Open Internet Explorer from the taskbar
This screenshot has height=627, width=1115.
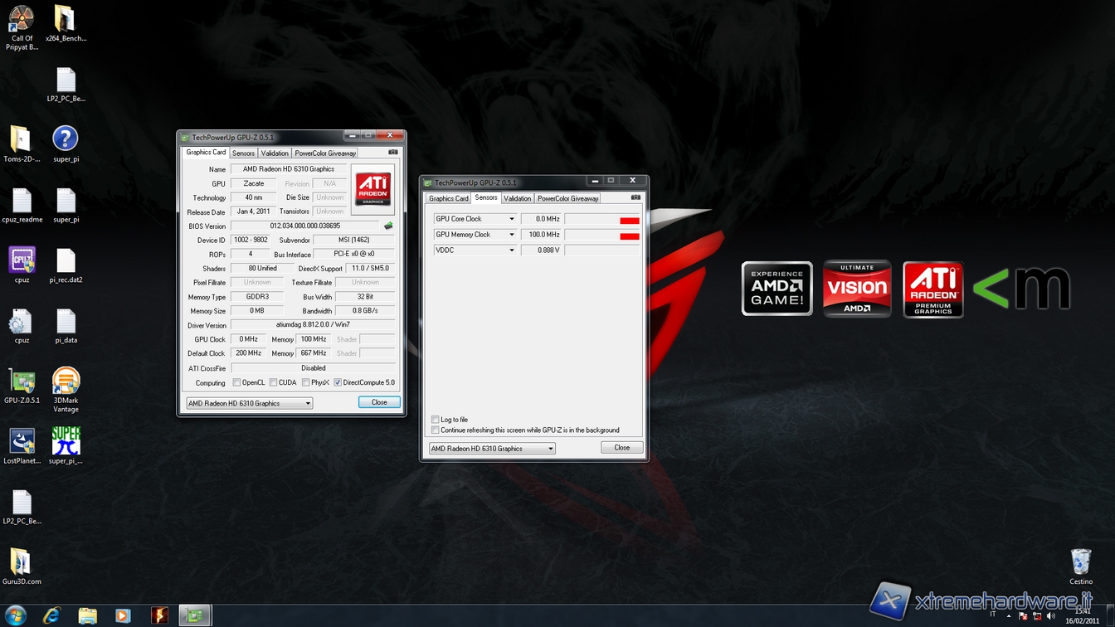51,615
